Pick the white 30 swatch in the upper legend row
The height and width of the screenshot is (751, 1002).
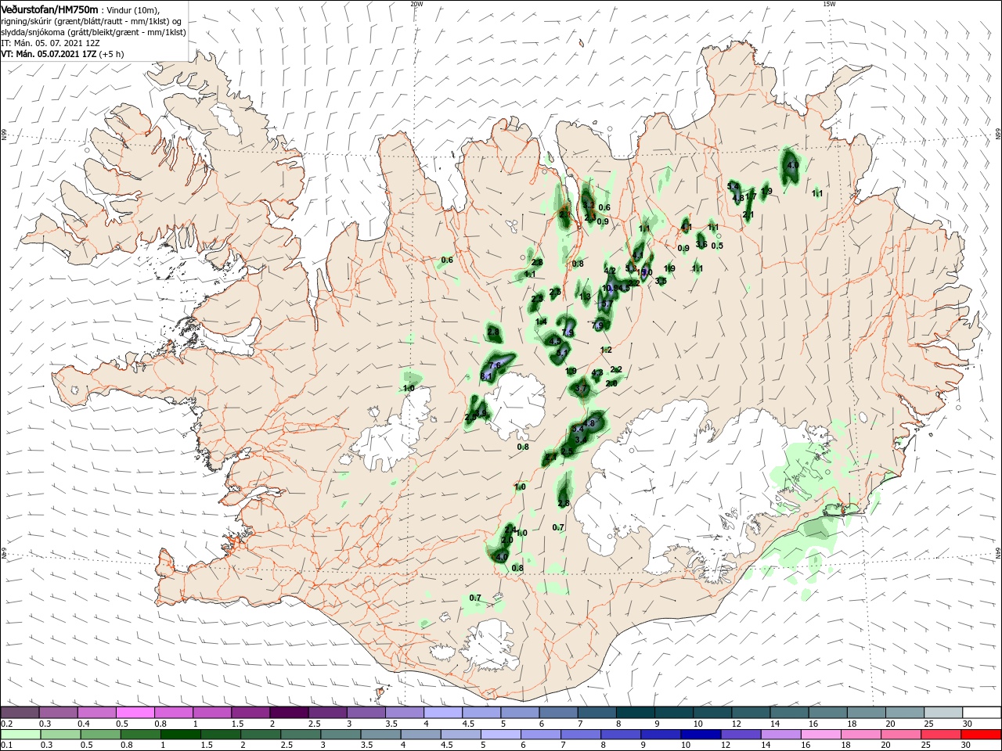pos(982,713)
